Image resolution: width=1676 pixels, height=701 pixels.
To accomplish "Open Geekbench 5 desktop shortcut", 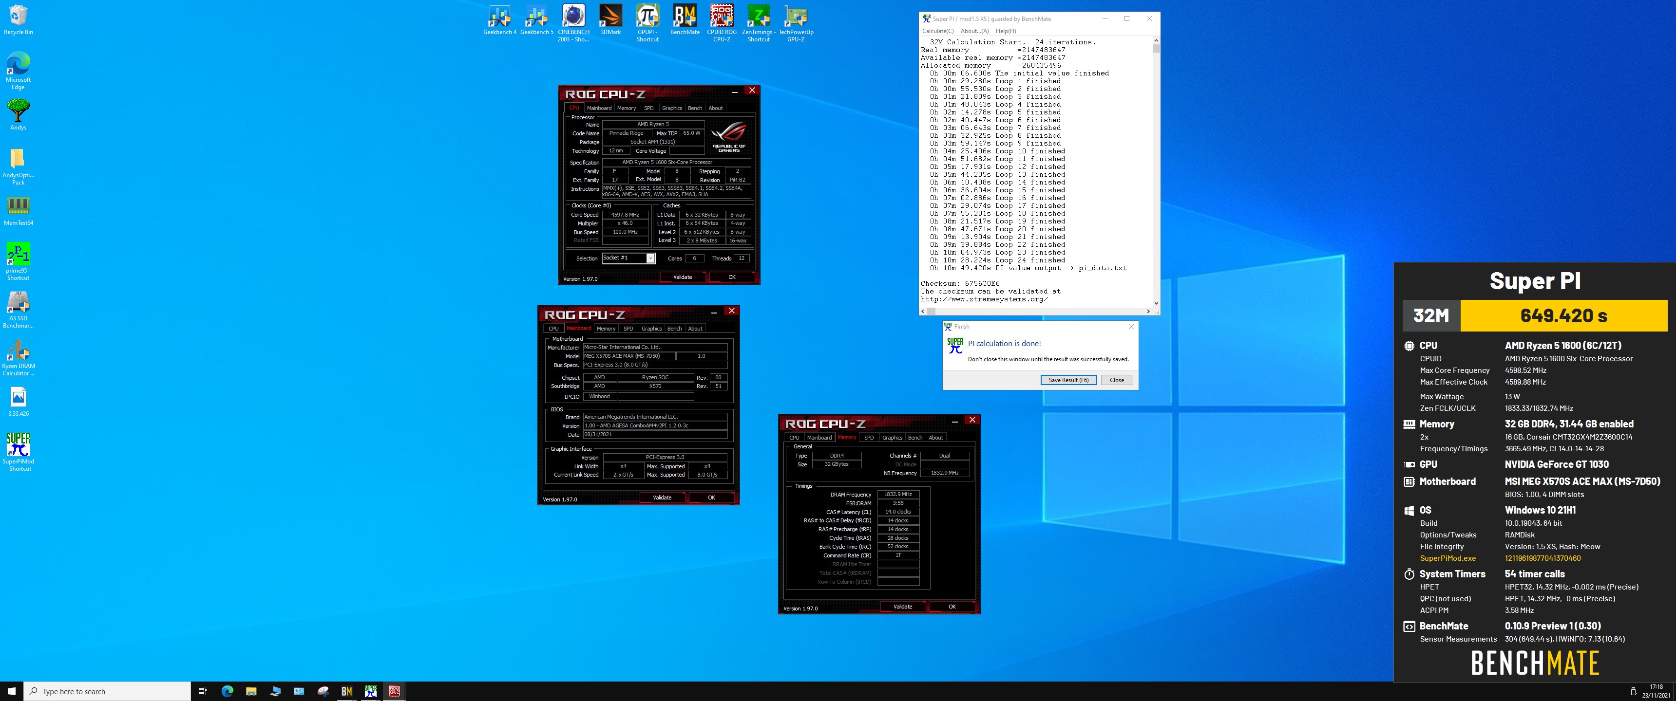I will pos(537,19).
